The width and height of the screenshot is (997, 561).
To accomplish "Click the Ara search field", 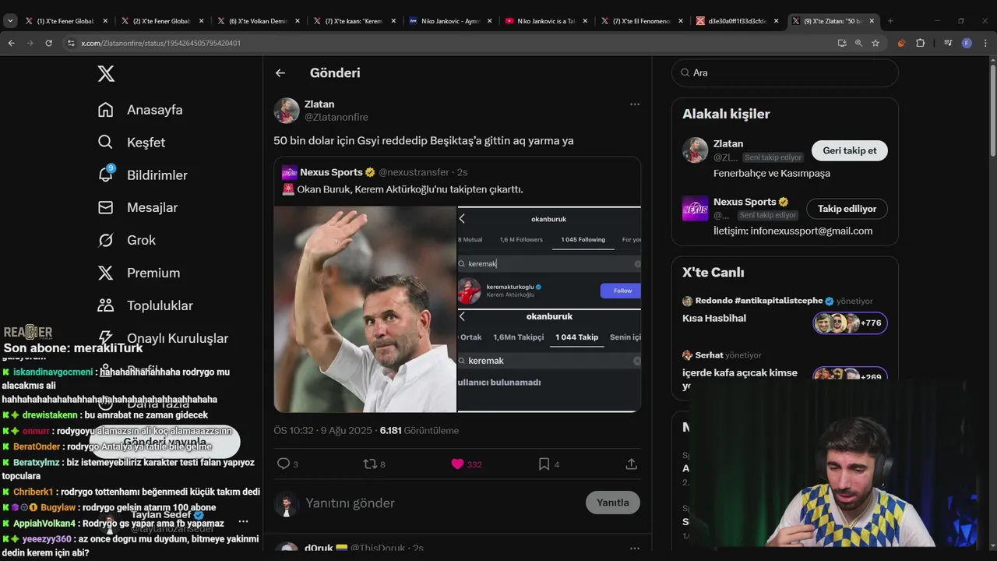I will click(x=785, y=72).
